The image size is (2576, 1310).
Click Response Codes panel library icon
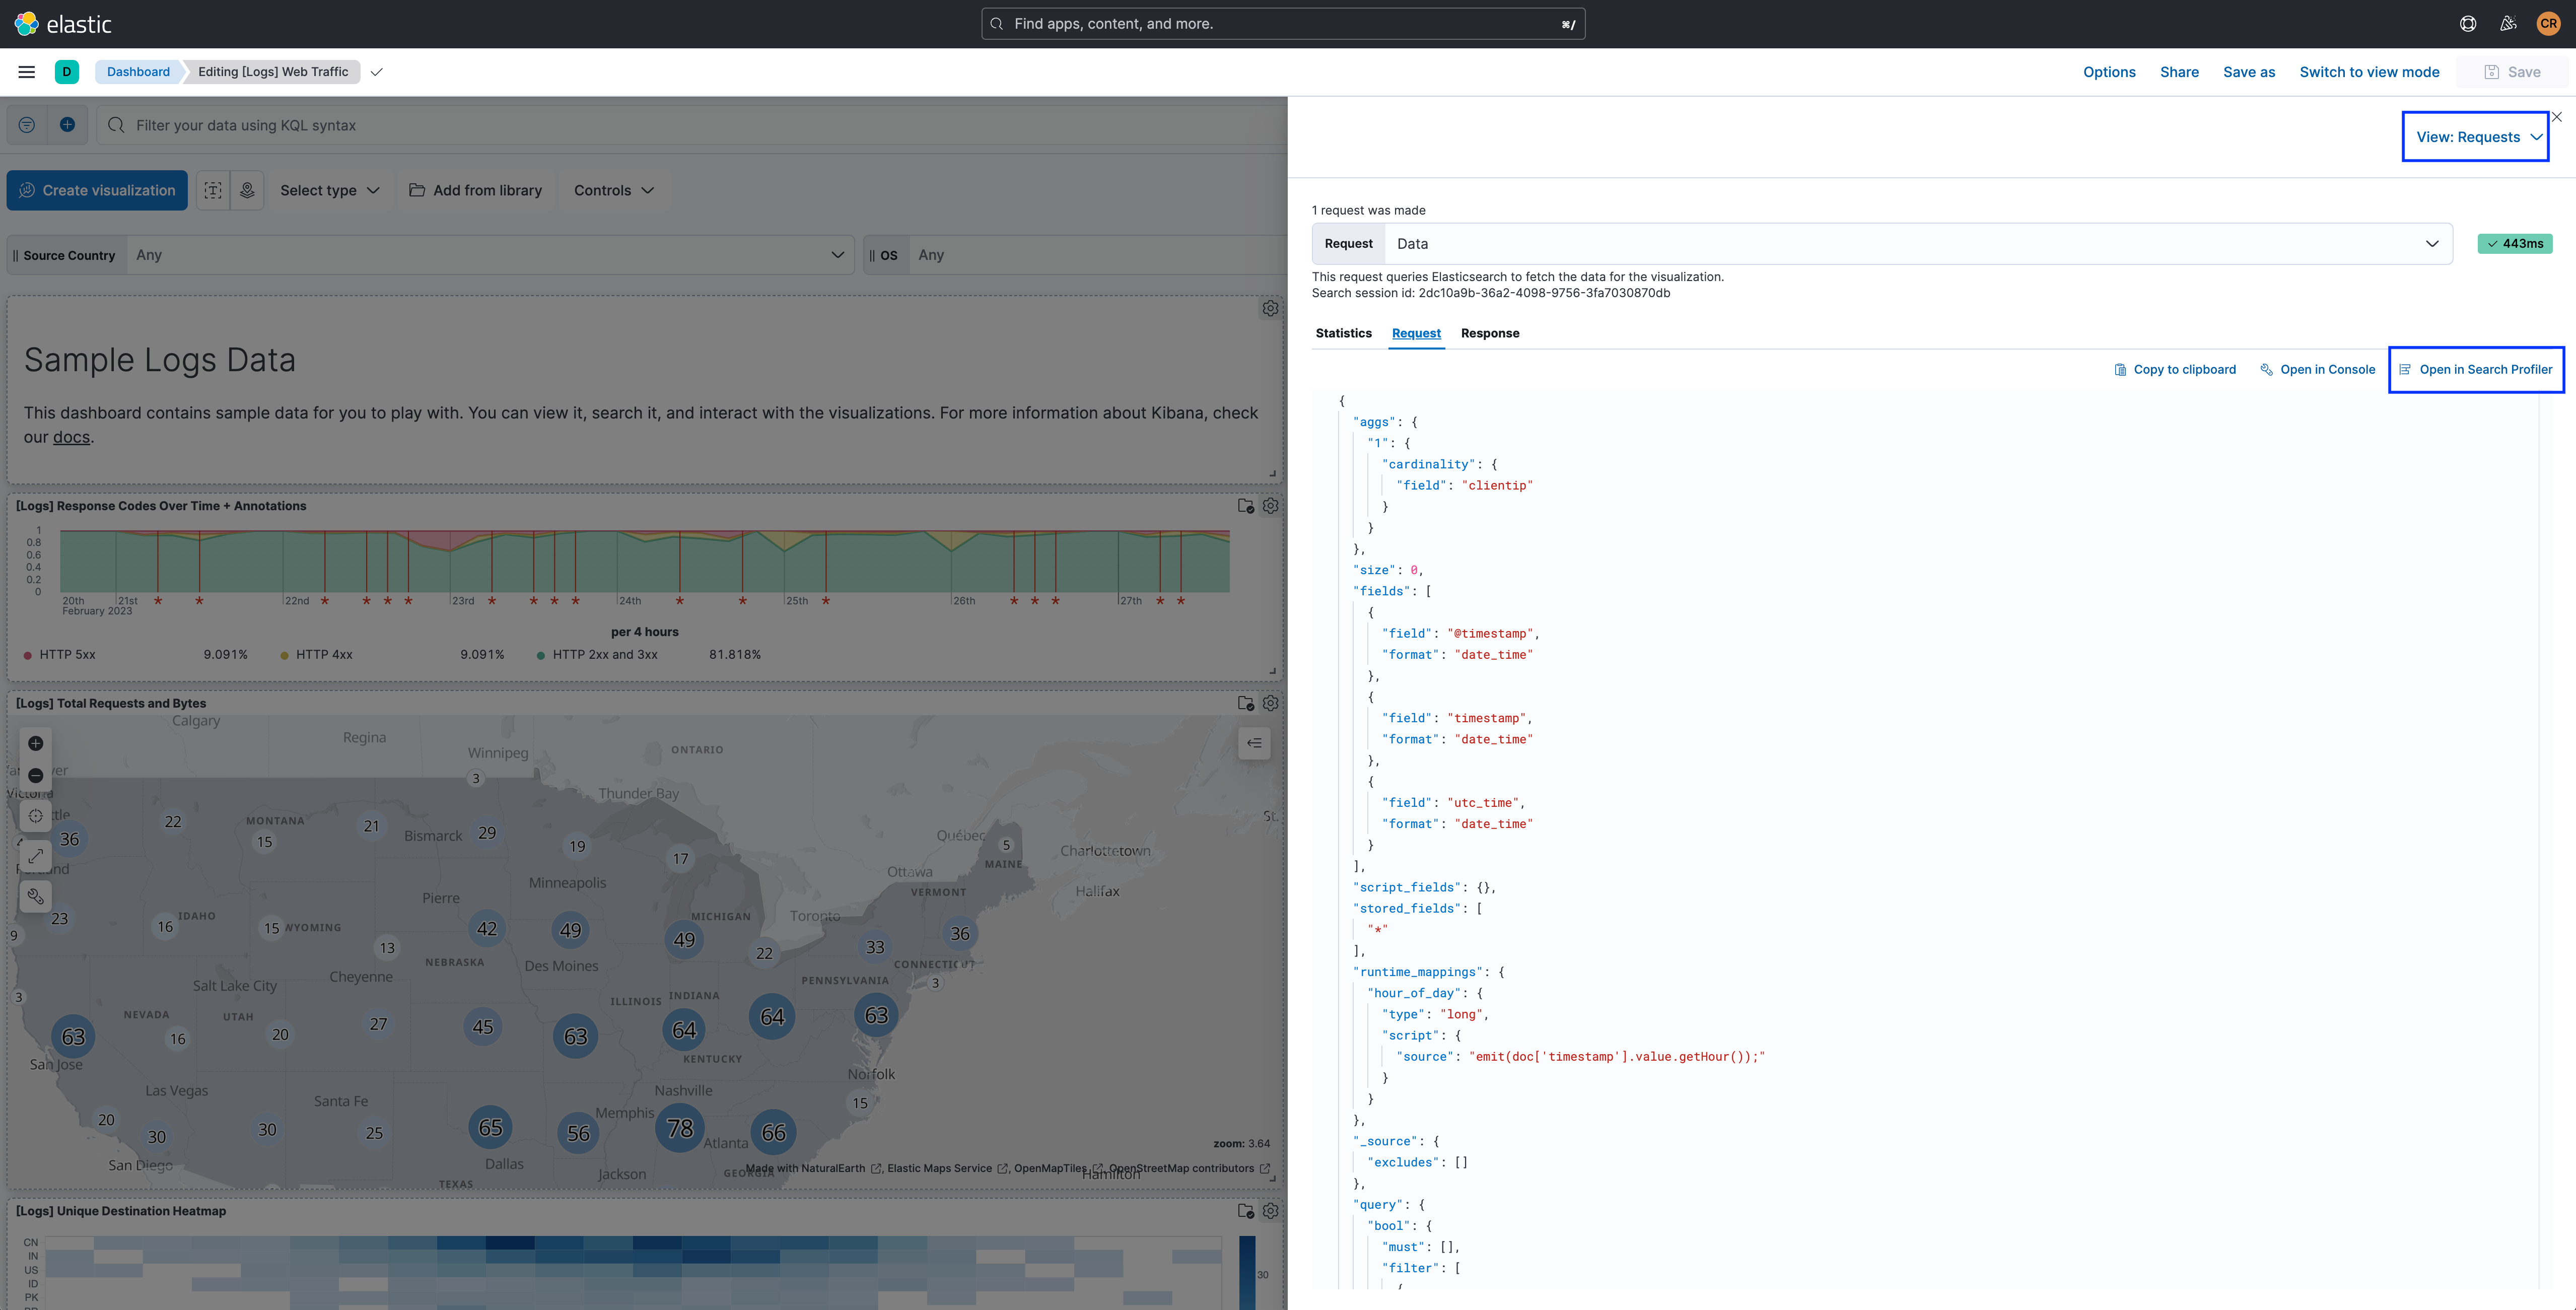click(x=1246, y=506)
